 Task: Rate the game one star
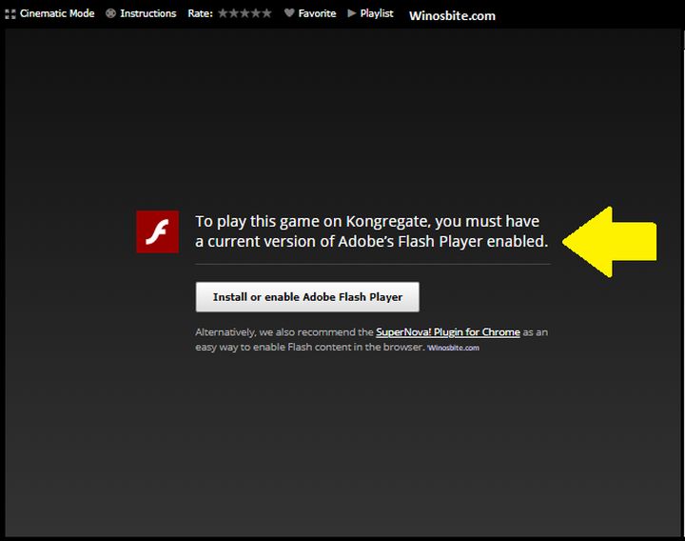[224, 14]
